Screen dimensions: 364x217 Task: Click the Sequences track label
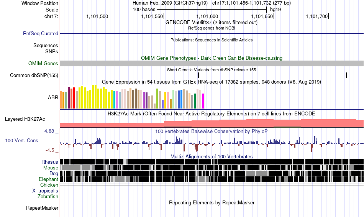coord(46,45)
